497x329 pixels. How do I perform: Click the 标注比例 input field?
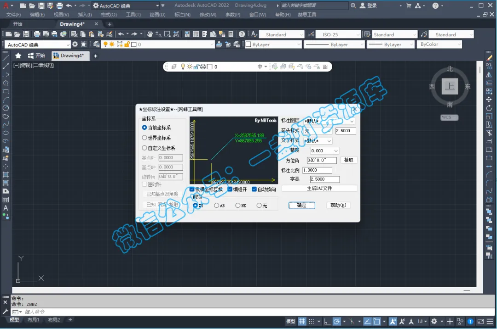tap(317, 170)
